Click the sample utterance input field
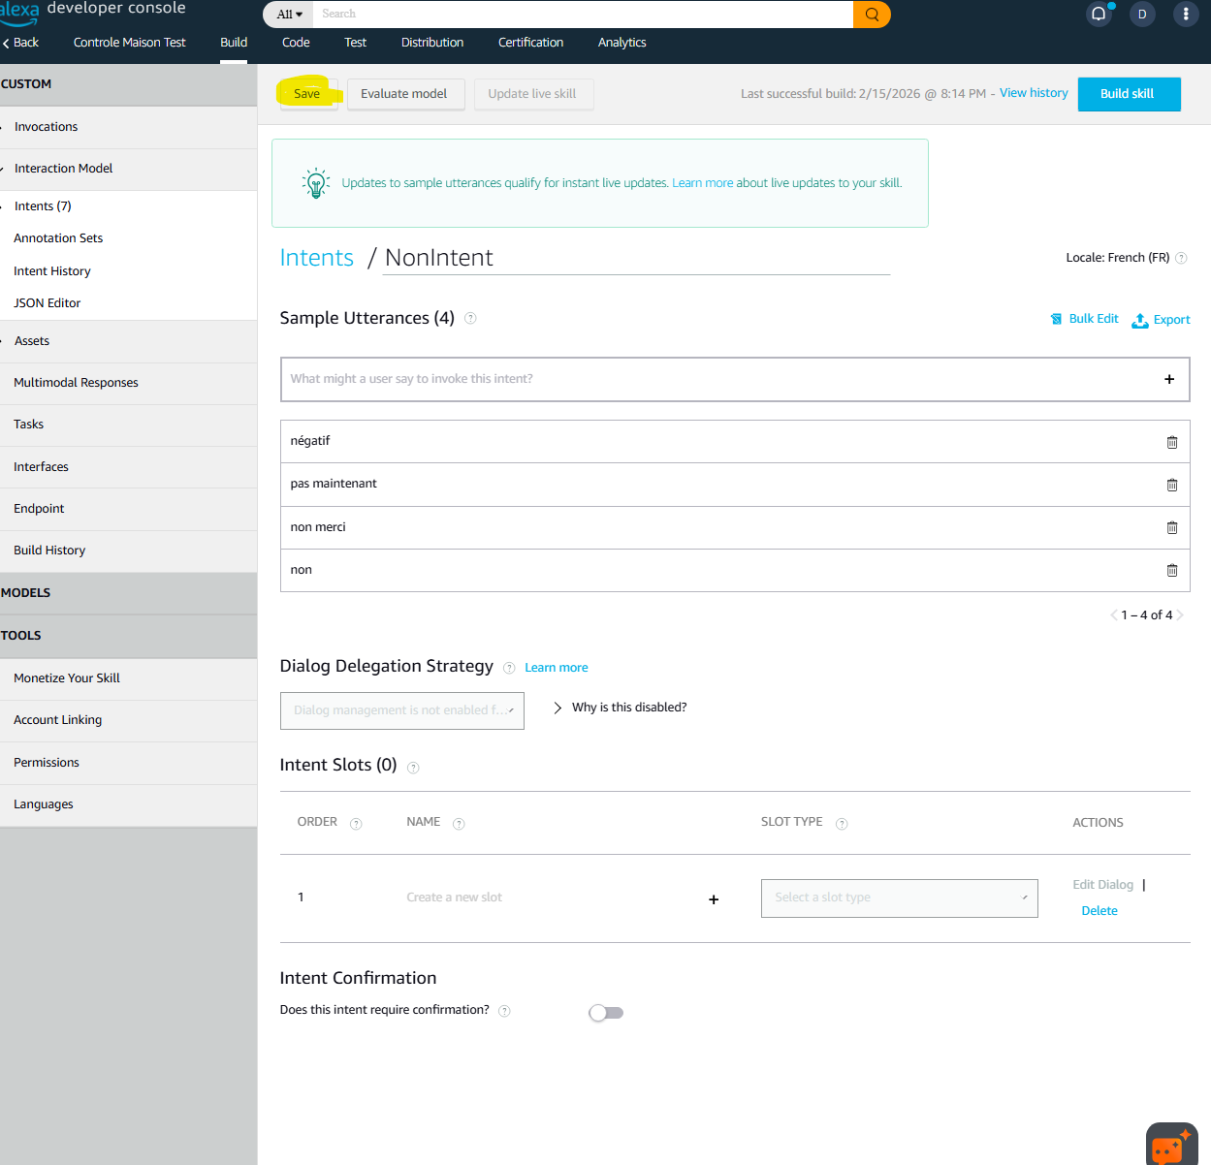This screenshot has height=1165, width=1211. pos(717,379)
